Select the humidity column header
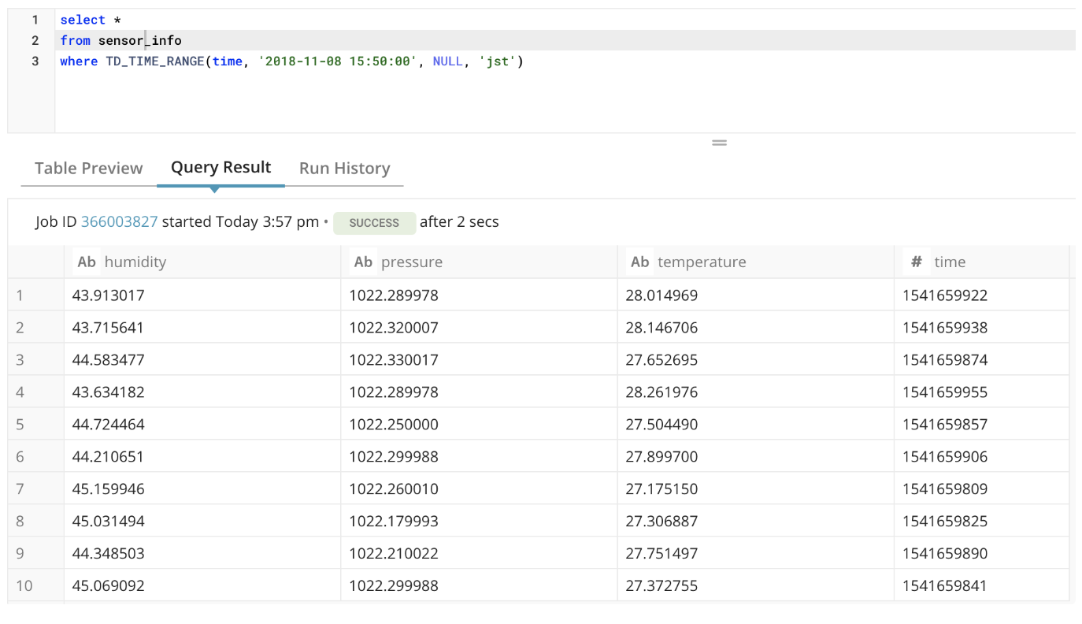Screen dimensions: 1082x624 click(x=135, y=262)
